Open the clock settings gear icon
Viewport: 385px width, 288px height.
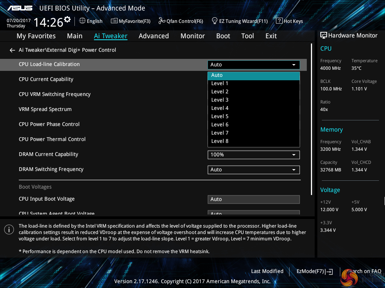(67, 19)
